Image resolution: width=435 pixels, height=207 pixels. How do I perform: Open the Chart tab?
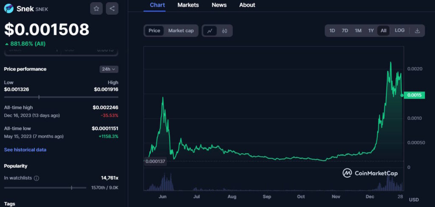157,5
